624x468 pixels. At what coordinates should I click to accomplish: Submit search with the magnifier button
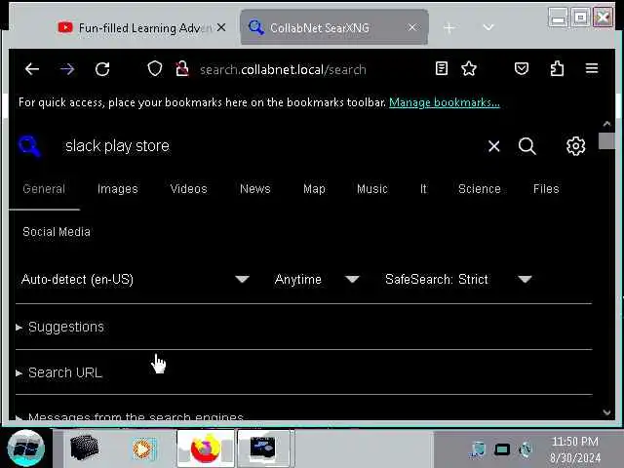pyautogui.click(x=527, y=146)
